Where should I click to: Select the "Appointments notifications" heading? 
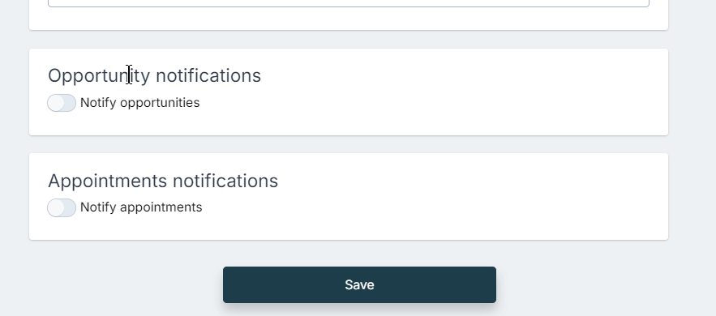pyautogui.click(x=163, y=181)
